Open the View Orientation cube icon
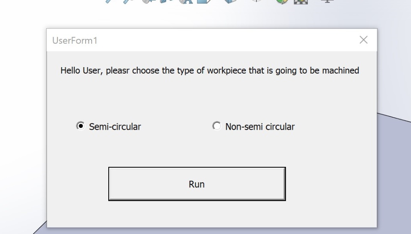 pyautogui.click(x=205, y=1)
